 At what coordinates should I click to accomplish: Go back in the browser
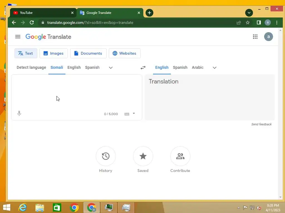click(x=14, y=22)
